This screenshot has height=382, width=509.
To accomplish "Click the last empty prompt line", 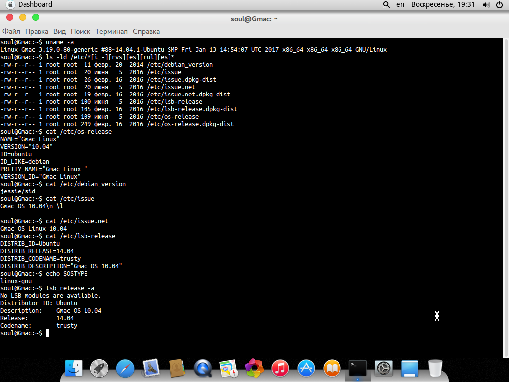I will click(25, 333).
